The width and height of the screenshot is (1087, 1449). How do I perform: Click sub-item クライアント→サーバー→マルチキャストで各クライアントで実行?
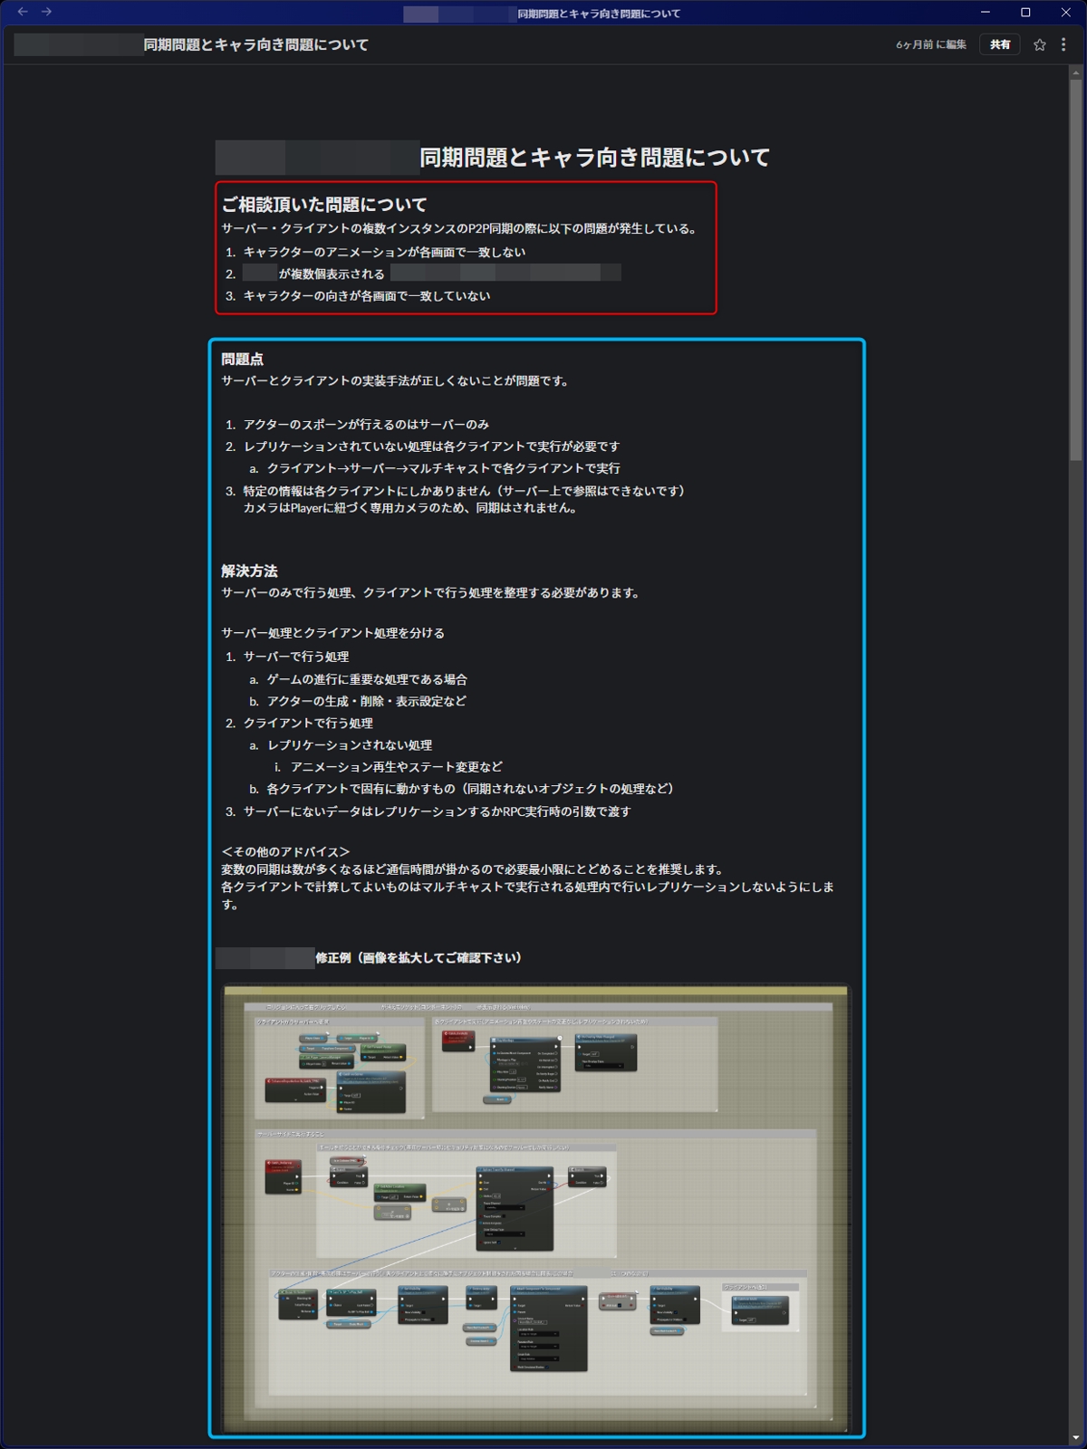(444, 468)
